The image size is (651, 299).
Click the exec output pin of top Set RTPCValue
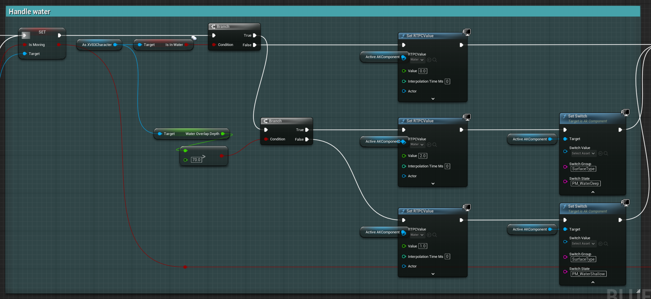[x=461, y=45]
